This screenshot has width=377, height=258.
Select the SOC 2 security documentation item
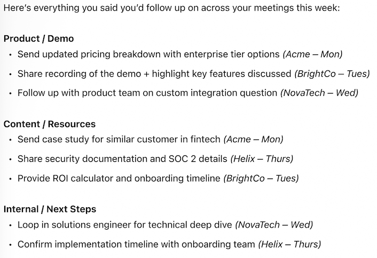pos(123,159)
